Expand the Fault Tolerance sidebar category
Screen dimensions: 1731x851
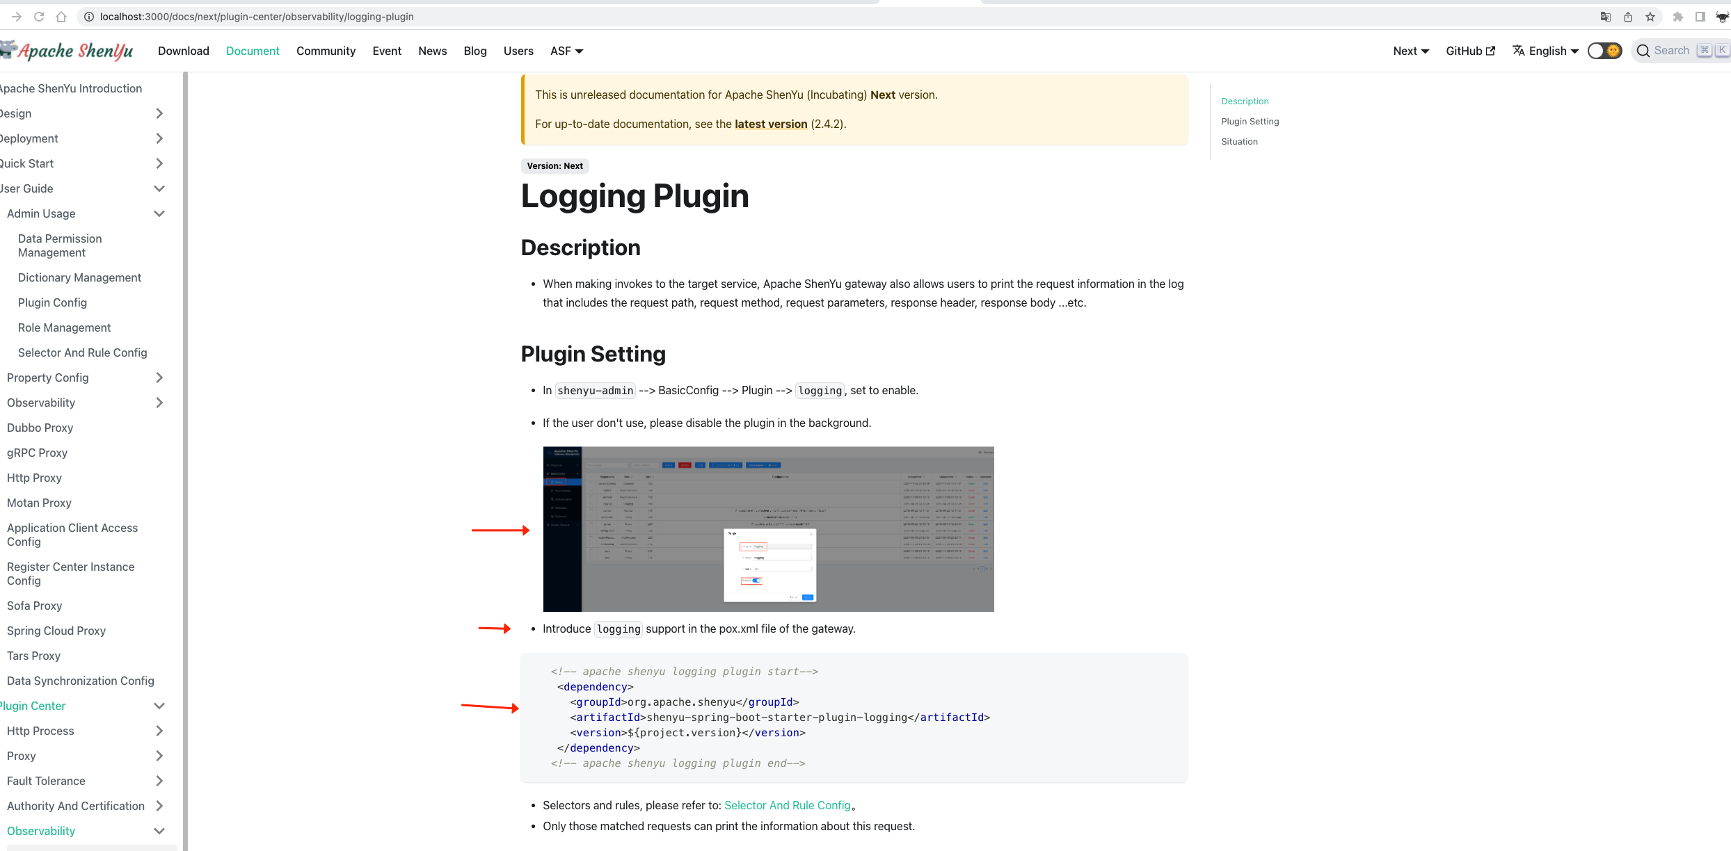pos(159,781)
